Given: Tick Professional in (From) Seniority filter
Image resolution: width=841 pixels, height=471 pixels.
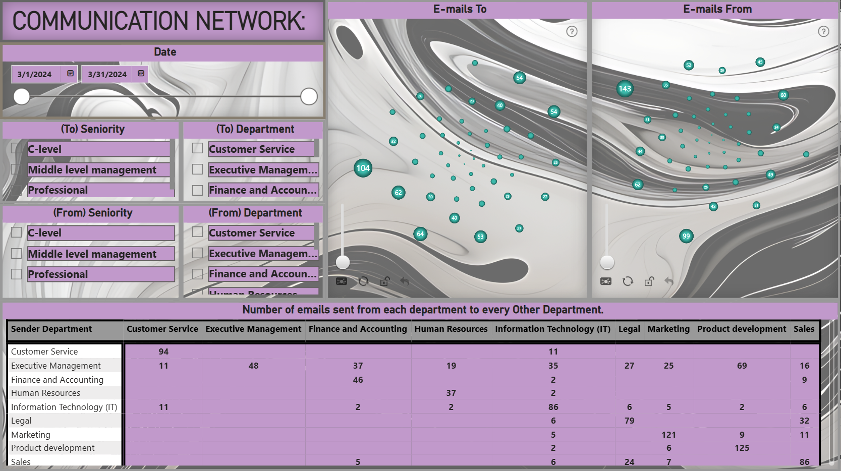Looking at the screenshot, I should (17, 274).
